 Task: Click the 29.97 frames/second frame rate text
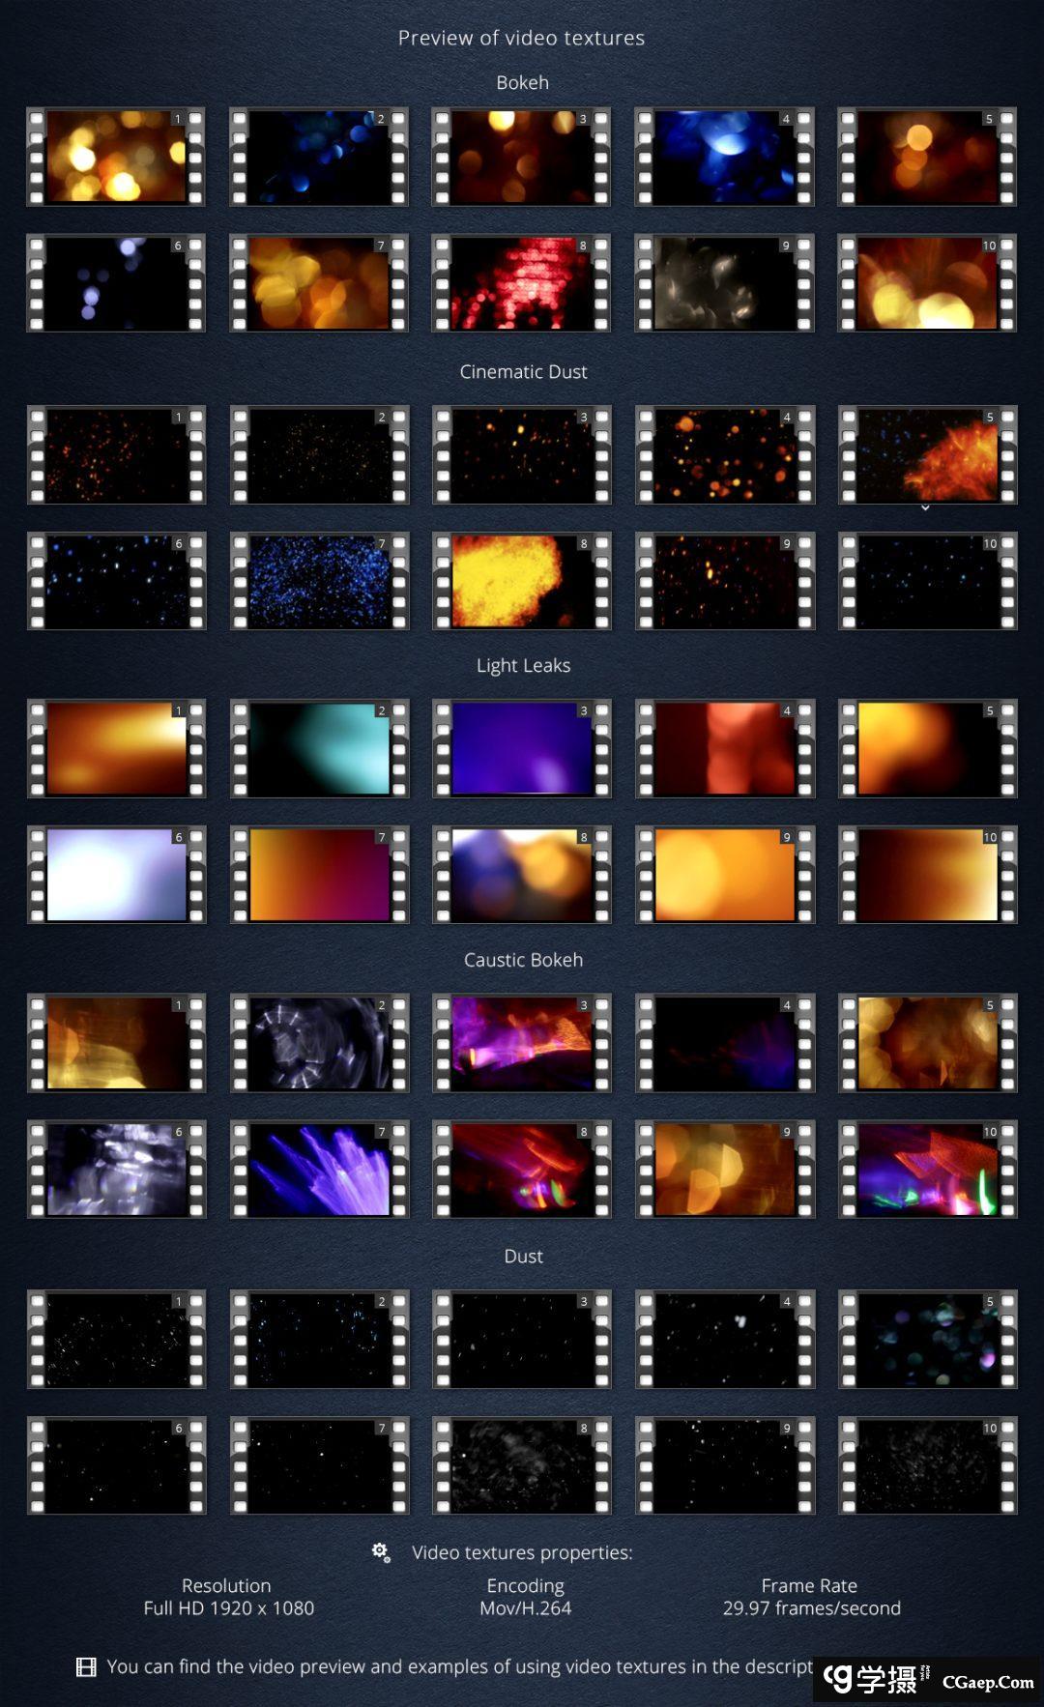(811, 1608)
